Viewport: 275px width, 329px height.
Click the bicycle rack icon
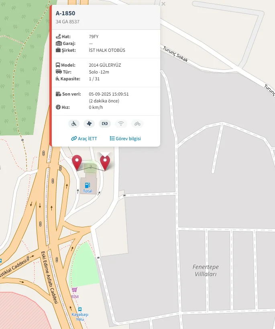coord(137,124)
